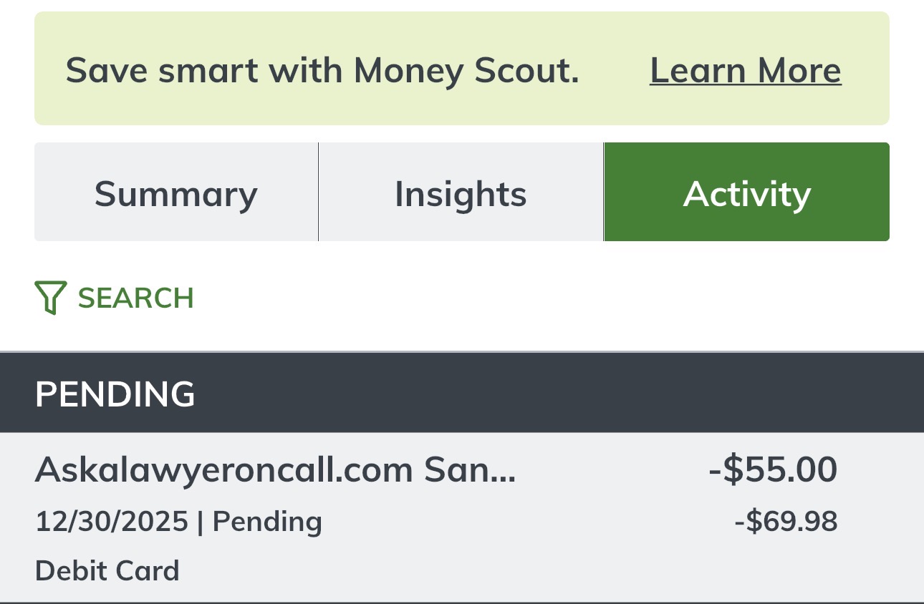Switch to the Summary tab
Image resolution: width=924 pixels, height=604 pixels.
coord(175,193)
